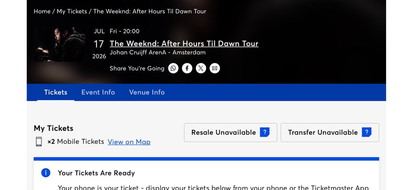This screenshot has height=190, width=413.
Task: Share the event by email icon
Action: (x=214, y=68)
